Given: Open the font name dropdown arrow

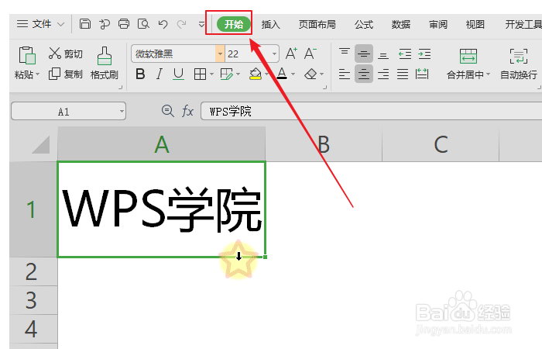Looking at the screenshot, I should pyautogui.click(x=220, y=54).
